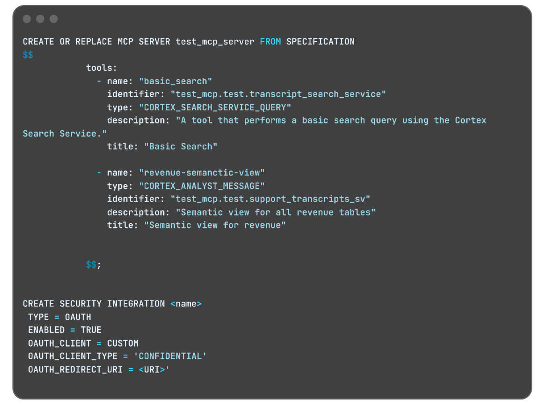Click the tools: key
This screenshot has width=547, height=413.
(101, 68)
